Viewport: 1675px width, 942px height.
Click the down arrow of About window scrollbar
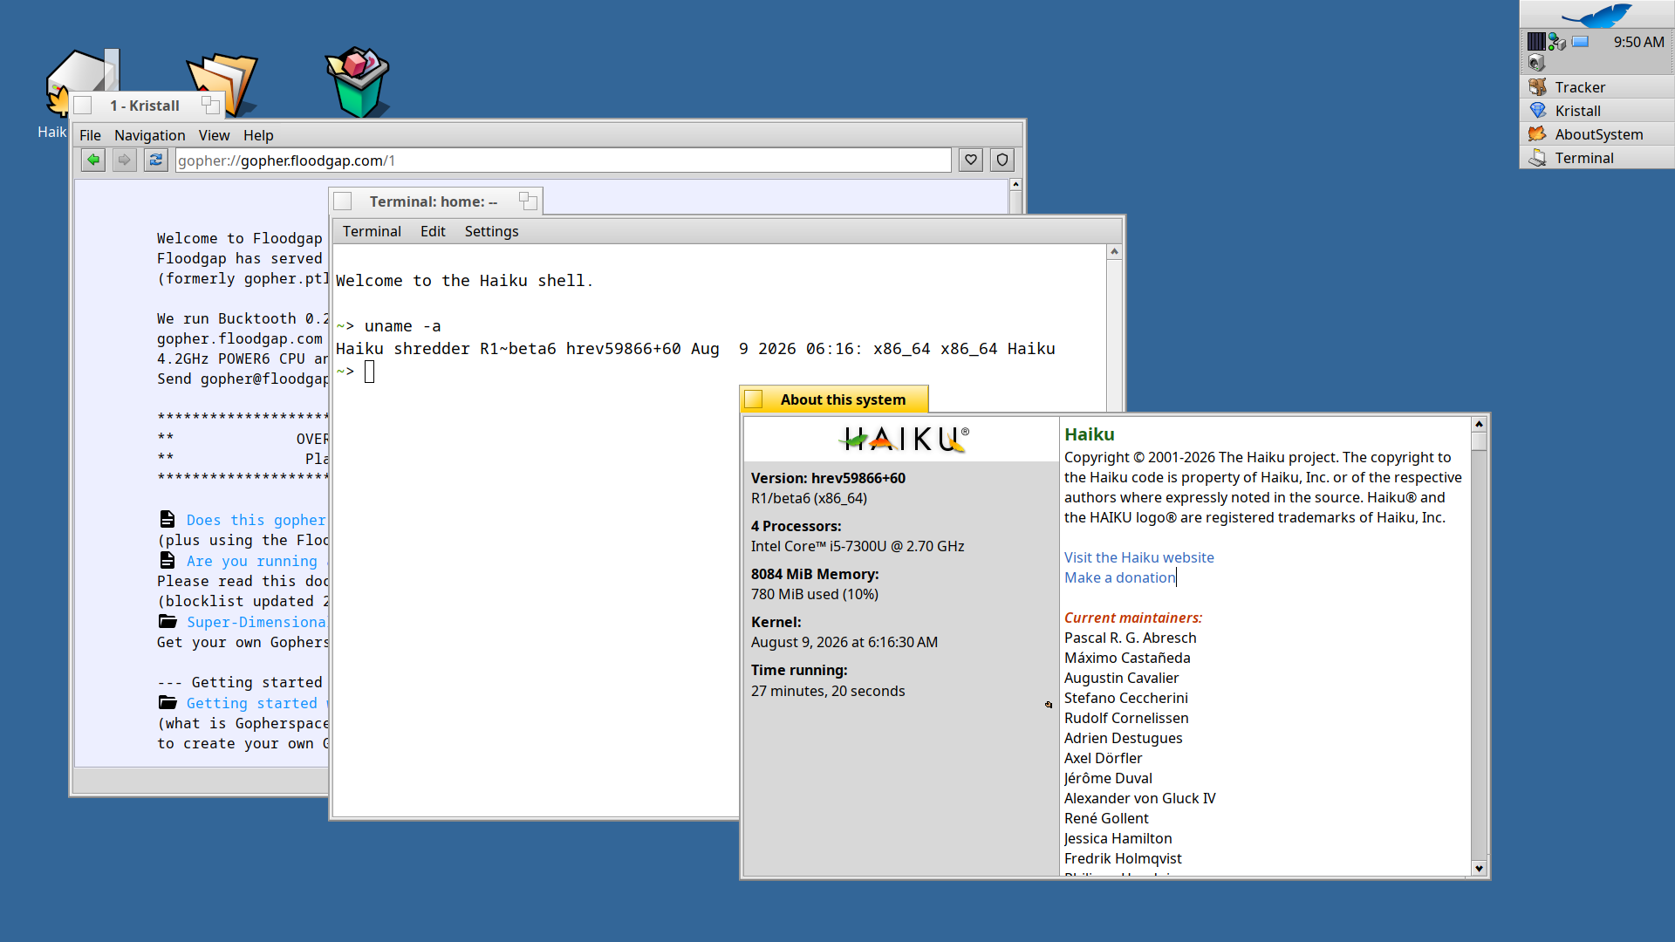pyautogui.click(x=1479, y=868)
